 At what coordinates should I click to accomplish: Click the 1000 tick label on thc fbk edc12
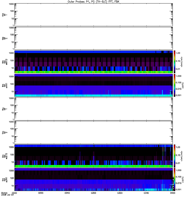click(x=11, y=147)
